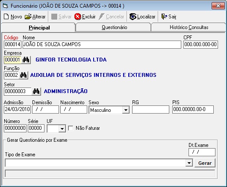Click the Localizar eye search icon
This screenshot has height=187, width=227.
coord(133,17)
